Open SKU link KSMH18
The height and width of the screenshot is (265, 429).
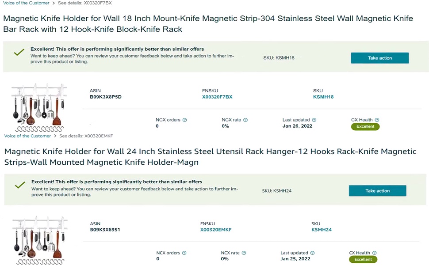coord(323,97)
